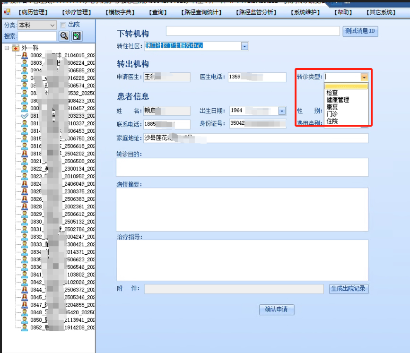The height and width of the screenshot is (353, 410).
Task: Click patient icon for row 0833
Action: click(x=25, y=244)
